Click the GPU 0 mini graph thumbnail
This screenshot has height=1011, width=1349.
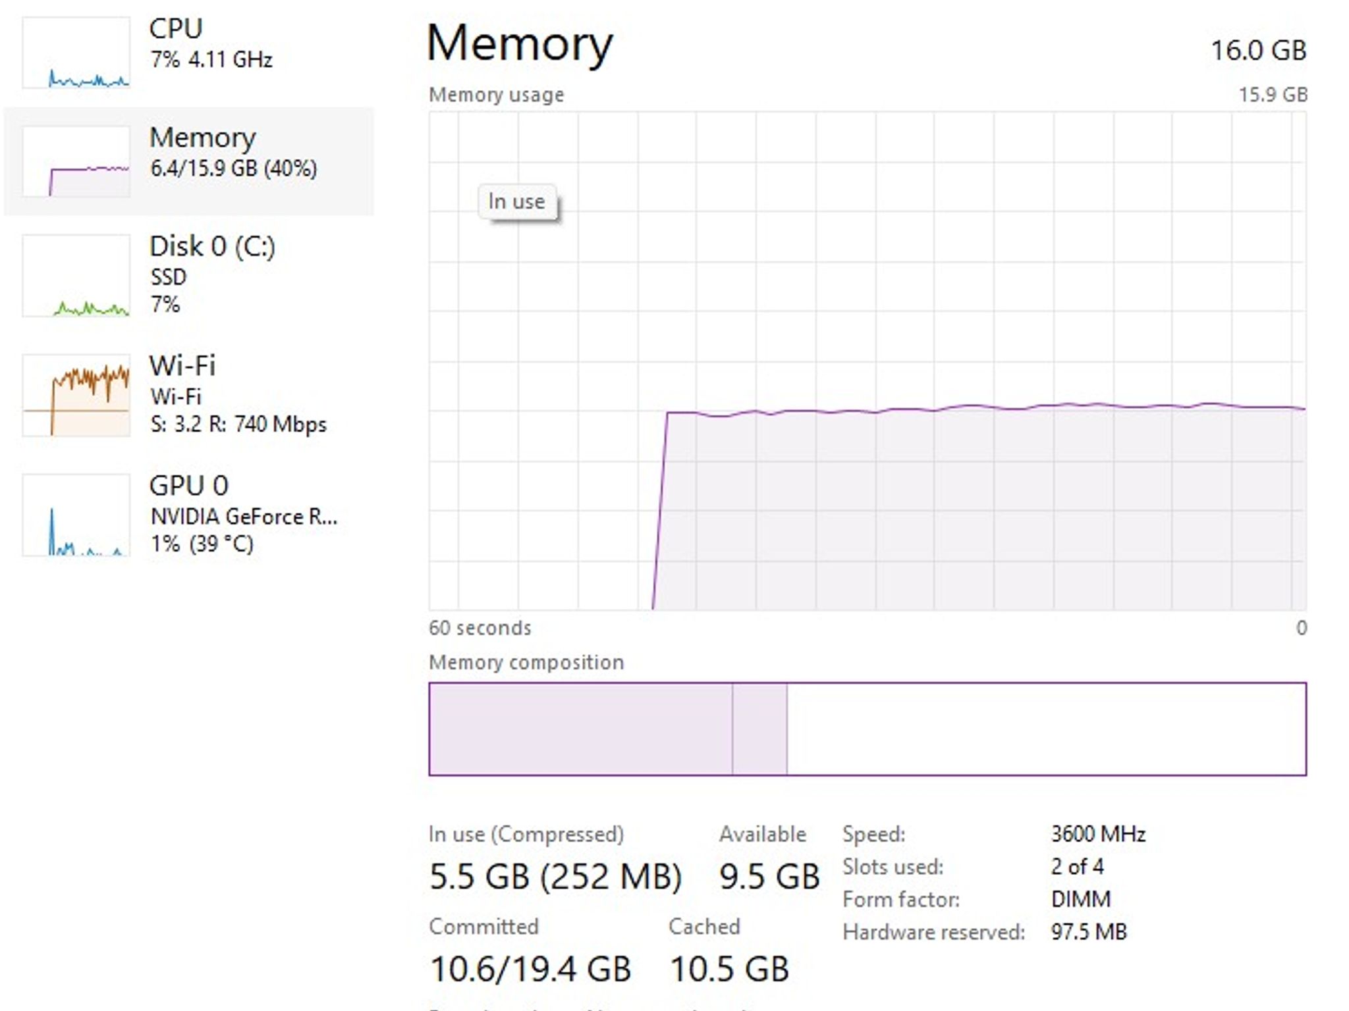coord(76,515)
